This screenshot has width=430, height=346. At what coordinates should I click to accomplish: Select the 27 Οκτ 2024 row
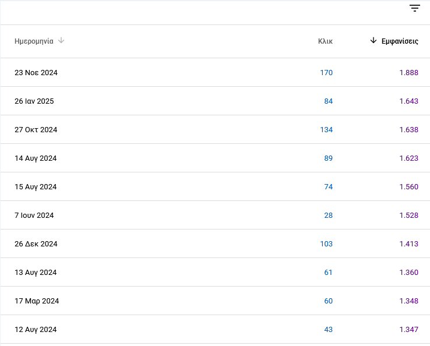[x=215, y=129]
